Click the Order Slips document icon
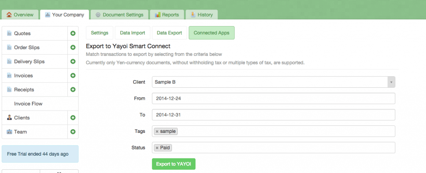 pos(9,48)
